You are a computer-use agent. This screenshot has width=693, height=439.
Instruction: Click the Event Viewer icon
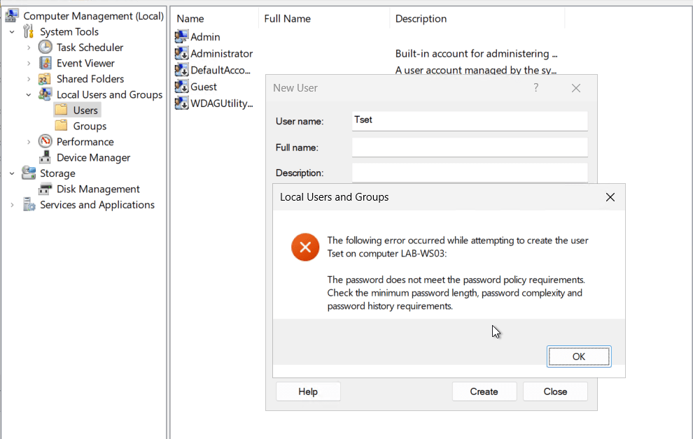pyautogui.click(x=45, y=63)
